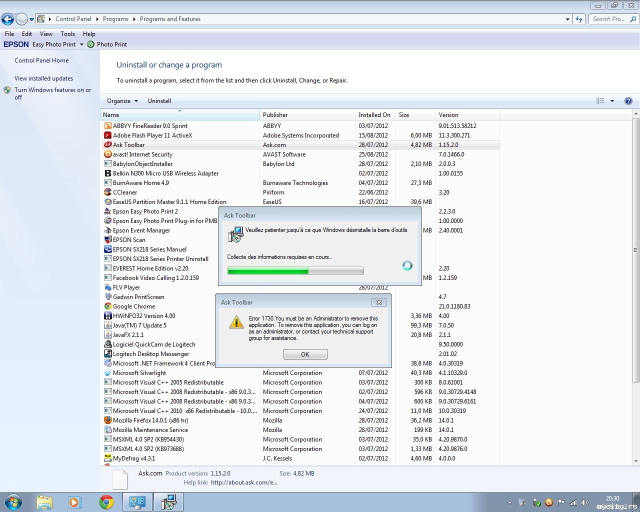Select the CCleaner program icon

[x=107, y=192]
